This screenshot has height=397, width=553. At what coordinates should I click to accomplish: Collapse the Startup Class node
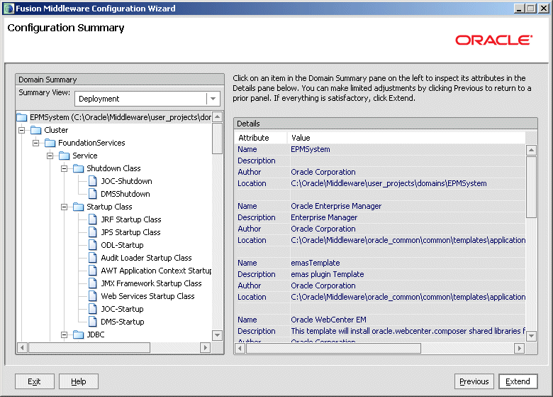point(64,207)
